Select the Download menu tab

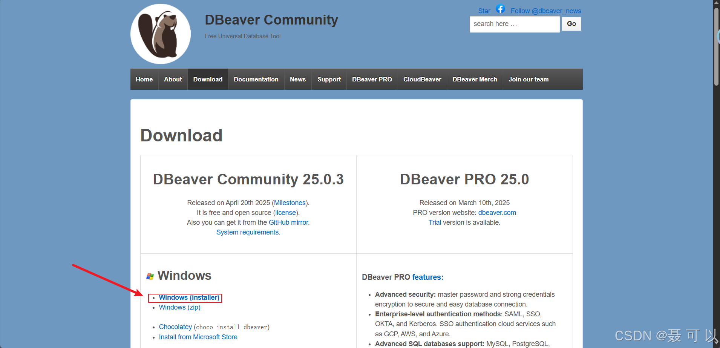208,79
